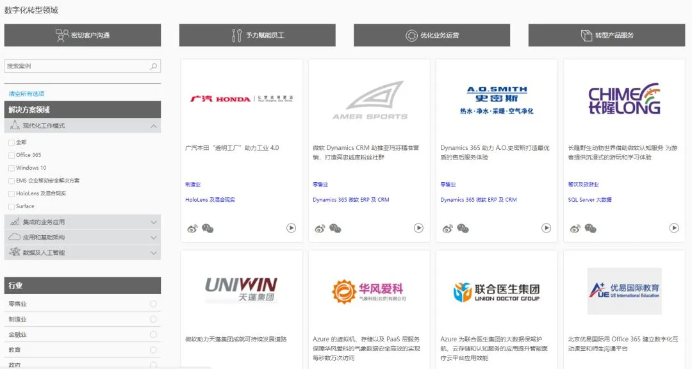Share the Chimelong case on Weibo
The image size is (692, 369).
point(575,229)
